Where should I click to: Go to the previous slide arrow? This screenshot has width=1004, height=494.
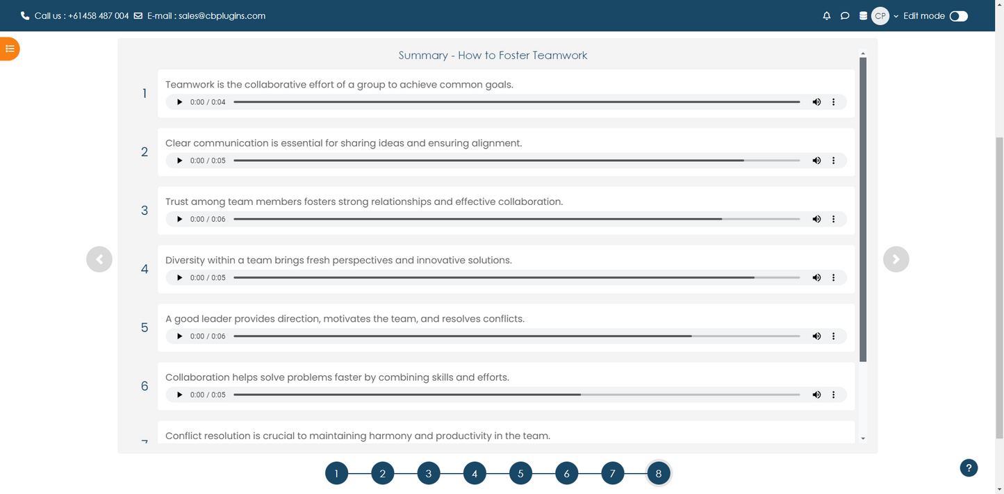tap(99, 259)
